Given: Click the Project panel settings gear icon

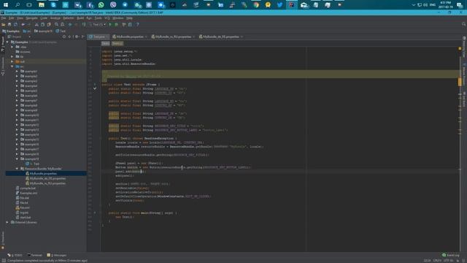Looking at the screenshot, I should click(77, 37).
